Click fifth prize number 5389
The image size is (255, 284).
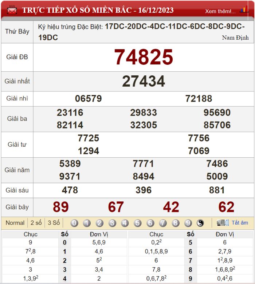[70, 164]
